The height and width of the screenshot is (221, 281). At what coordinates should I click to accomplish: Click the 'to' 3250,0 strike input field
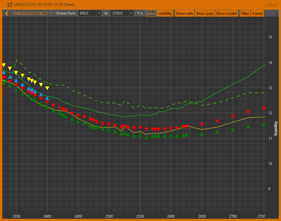120,13
